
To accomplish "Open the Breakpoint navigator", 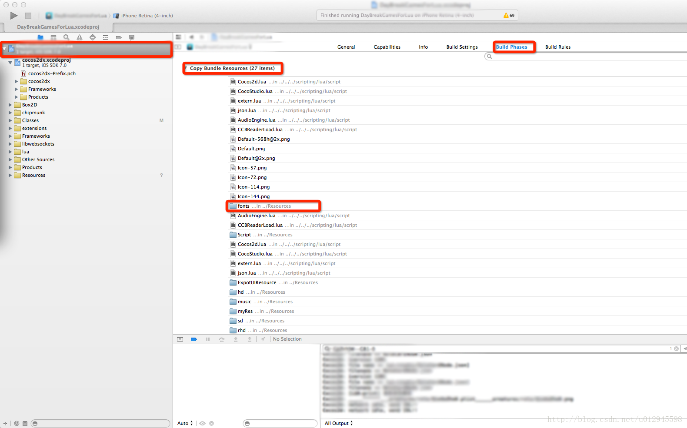I will click(x=119, y=37).
